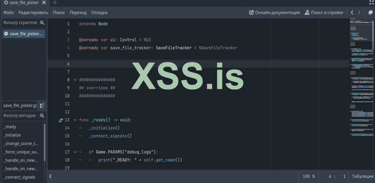This screenshot has width=375, height=183.
Task: Toggle alphabetical sorting of methods
Action: (42, 106)
